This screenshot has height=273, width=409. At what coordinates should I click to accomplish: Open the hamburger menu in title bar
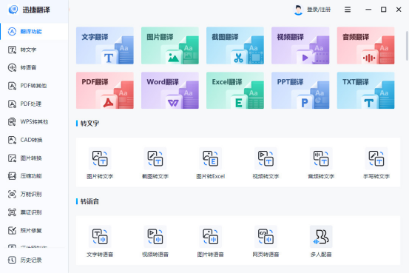click(348, 10)
